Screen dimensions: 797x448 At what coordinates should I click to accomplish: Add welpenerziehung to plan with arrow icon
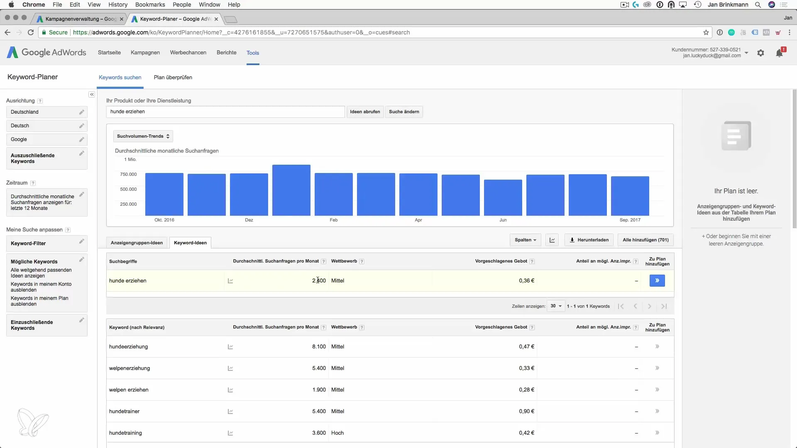(657, 368)
